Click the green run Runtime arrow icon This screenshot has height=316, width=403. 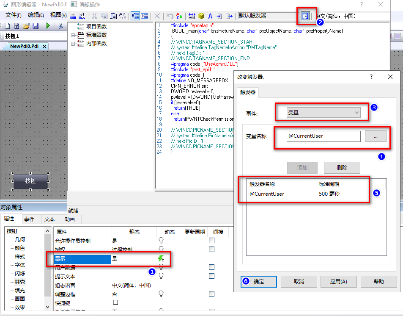[x=48, y=26]
